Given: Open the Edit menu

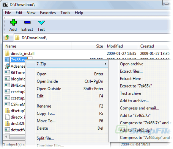Looking at the screenshot, I should [19, 13].
